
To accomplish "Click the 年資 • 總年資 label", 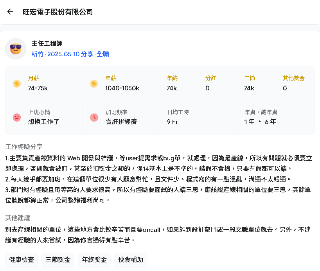I will [261, 112].
